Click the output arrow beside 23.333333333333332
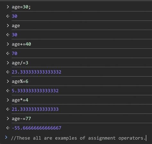 tap(8, 72)
